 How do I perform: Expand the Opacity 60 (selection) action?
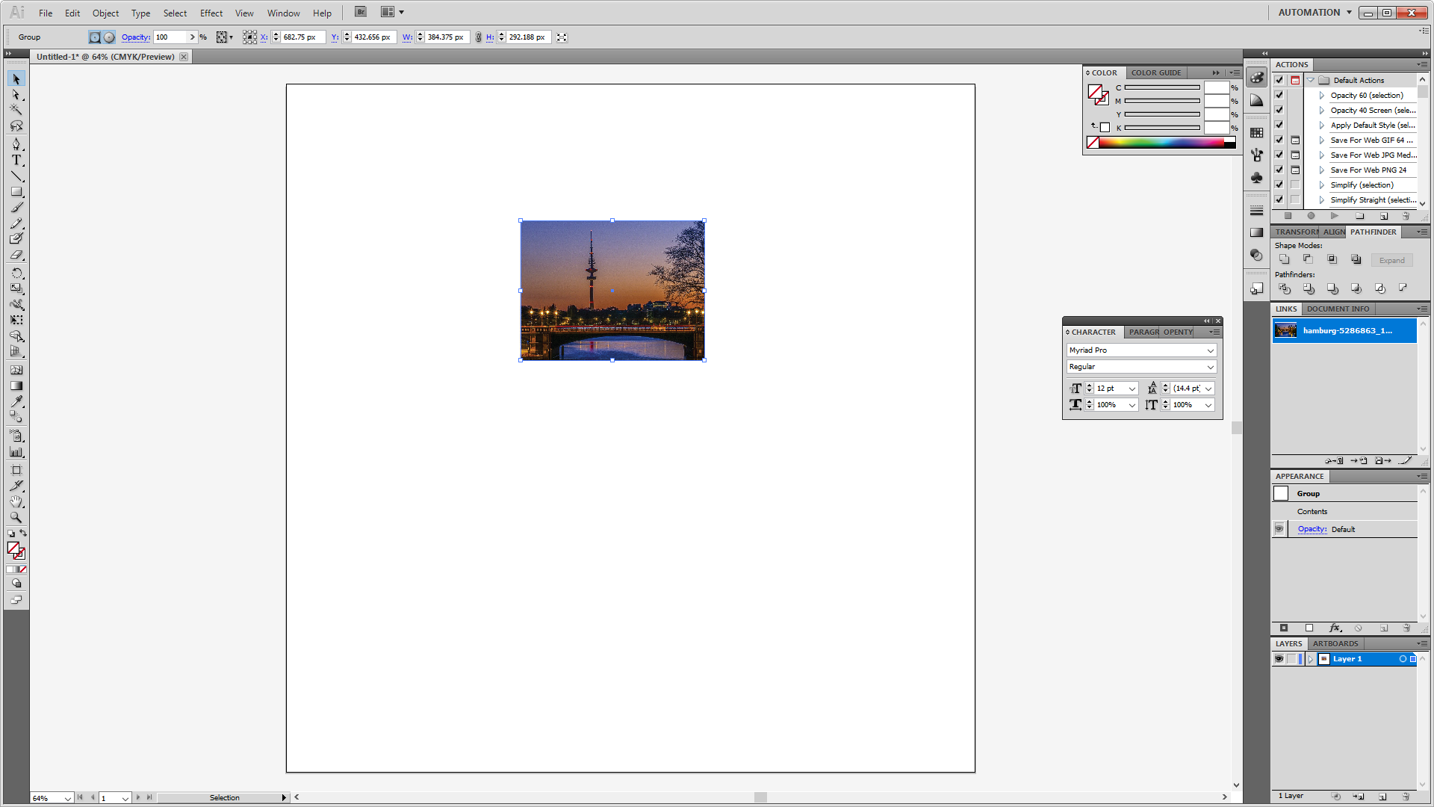click(x=1322, y=95)
